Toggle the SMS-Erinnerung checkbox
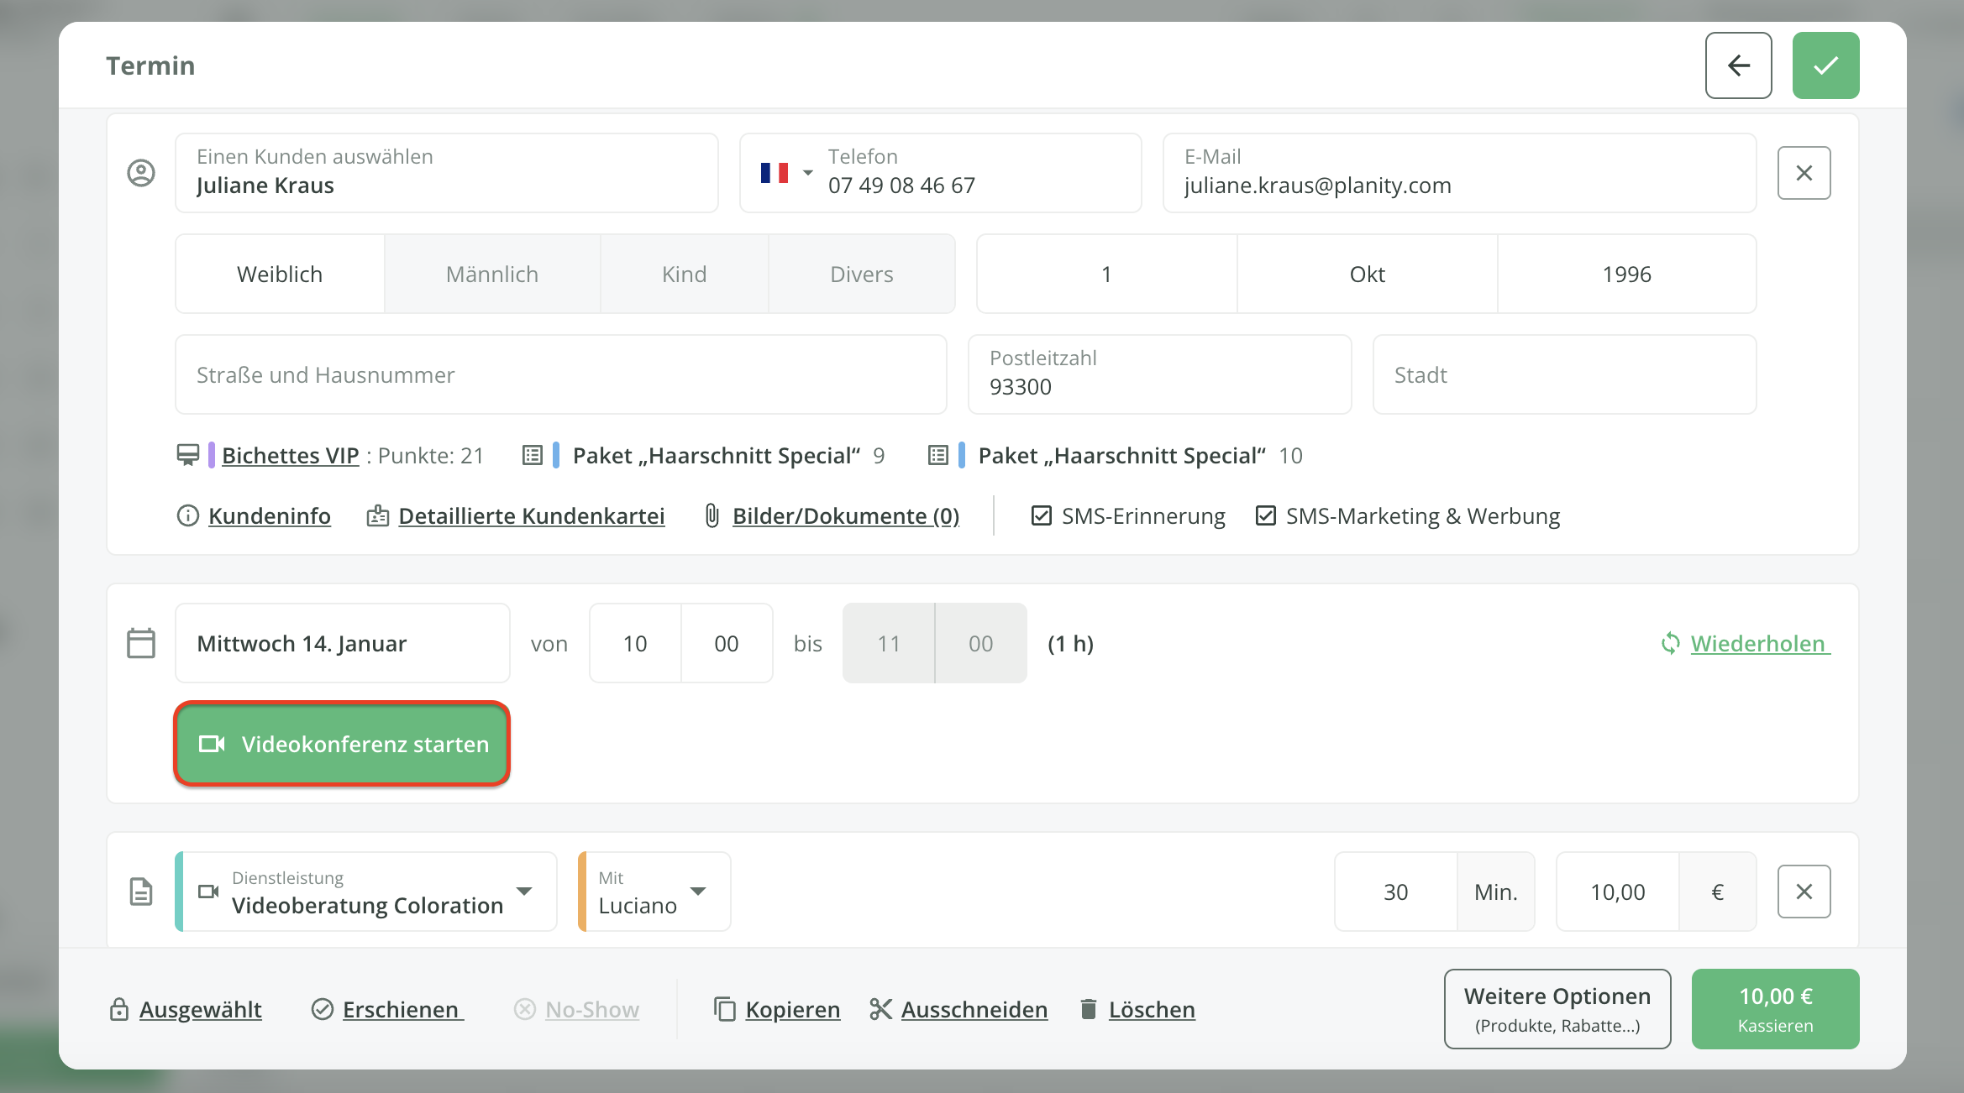Screen dimensions: 1964x1093 tap(1042, 515)
